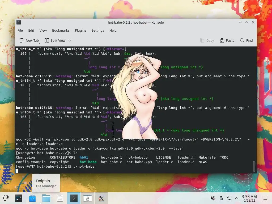Image resolution: width=272 pixels, height=204 pixels.
Task: Expand the New Tab dropdown arrow
Action: [40, 43]
